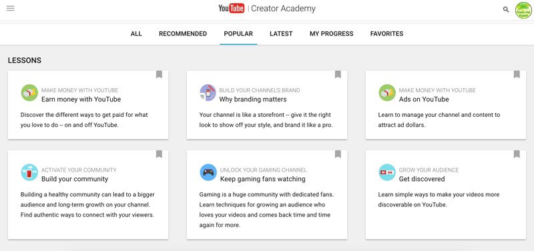Click the YouTube logo
This screenshot has width=534, height=251.
[231, 9]
